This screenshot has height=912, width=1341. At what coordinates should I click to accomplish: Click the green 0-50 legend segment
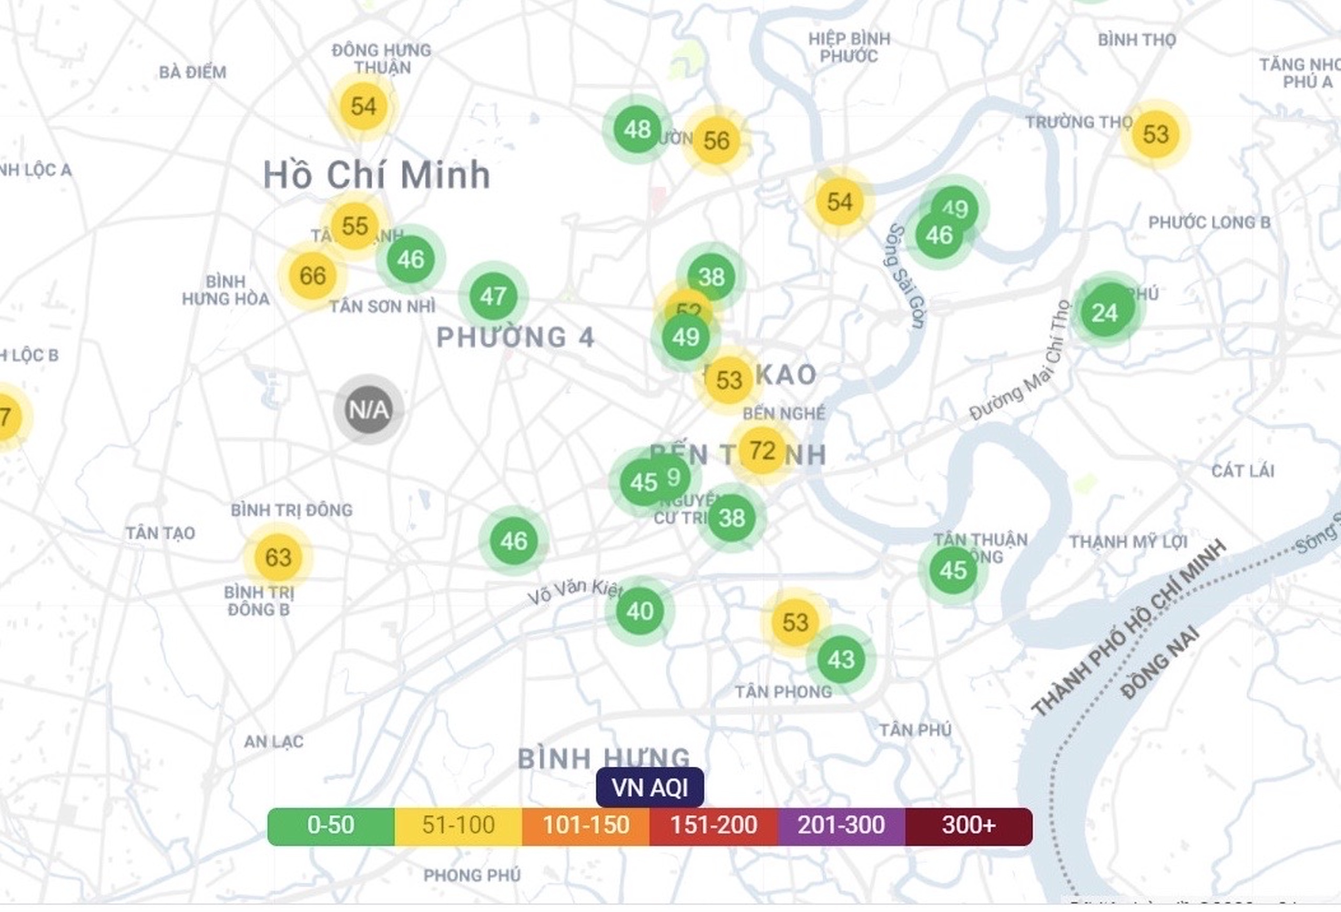tap(331, 826)
